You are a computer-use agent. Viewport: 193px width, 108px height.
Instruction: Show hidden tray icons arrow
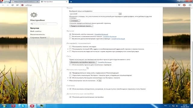(x=170, y=106)
